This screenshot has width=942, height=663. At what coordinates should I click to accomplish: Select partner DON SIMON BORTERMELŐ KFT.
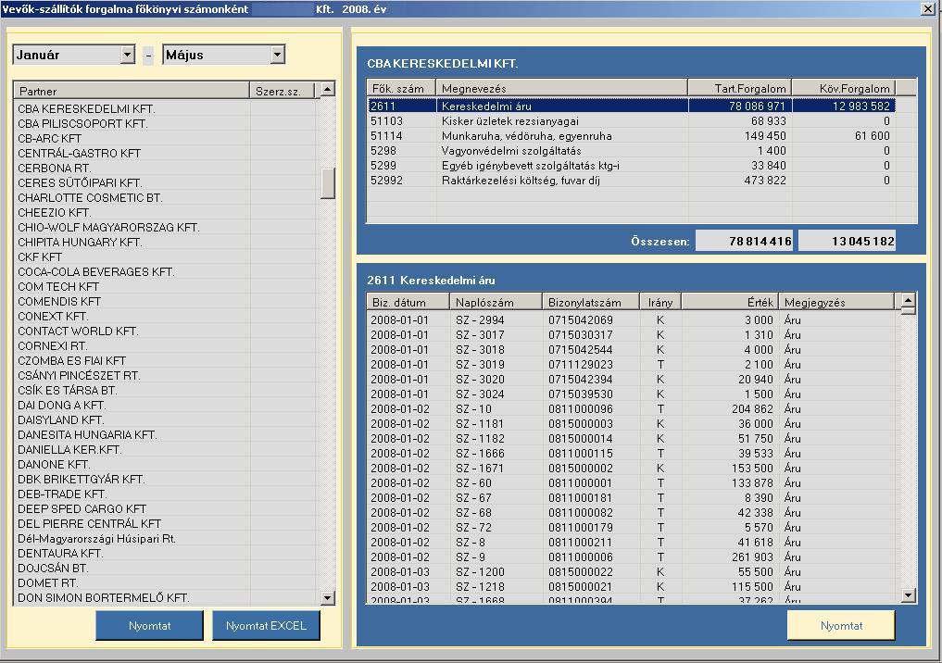pos(165,597)
